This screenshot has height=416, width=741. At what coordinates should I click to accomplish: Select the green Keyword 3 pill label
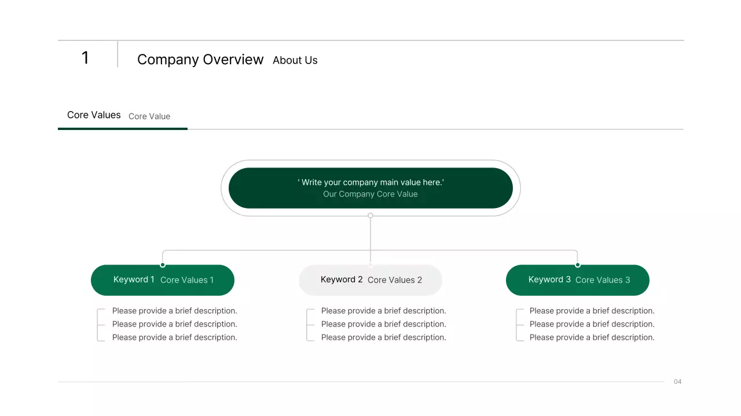pyautogui.click(x=549, y=280)
